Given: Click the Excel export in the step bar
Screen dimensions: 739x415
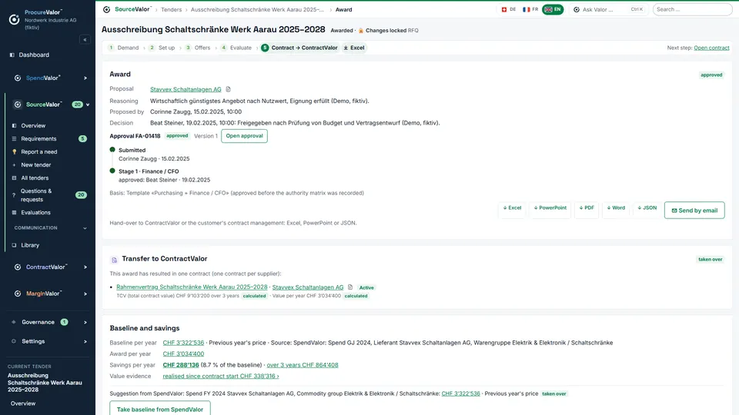Looking at the screenshot, I should [354, 48].
